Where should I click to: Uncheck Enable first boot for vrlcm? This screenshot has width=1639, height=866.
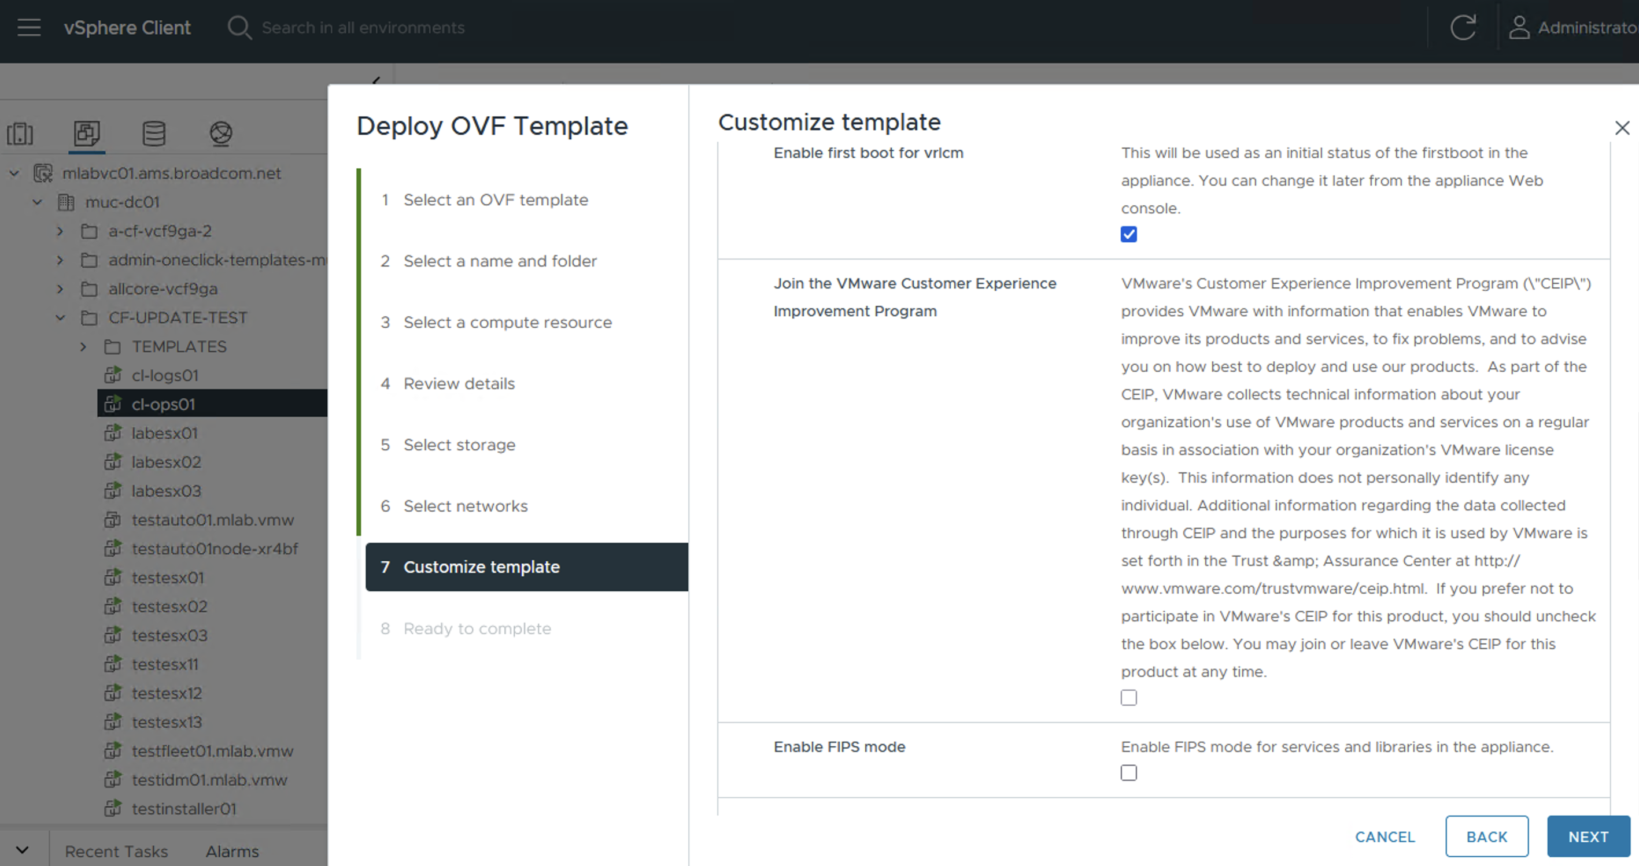coord(1129,235)
